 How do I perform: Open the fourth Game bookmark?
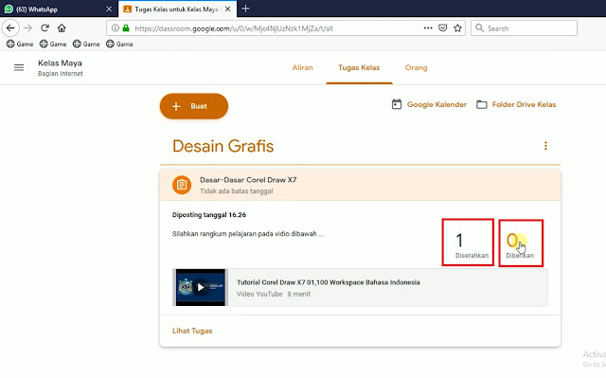(x=119, y=45)
